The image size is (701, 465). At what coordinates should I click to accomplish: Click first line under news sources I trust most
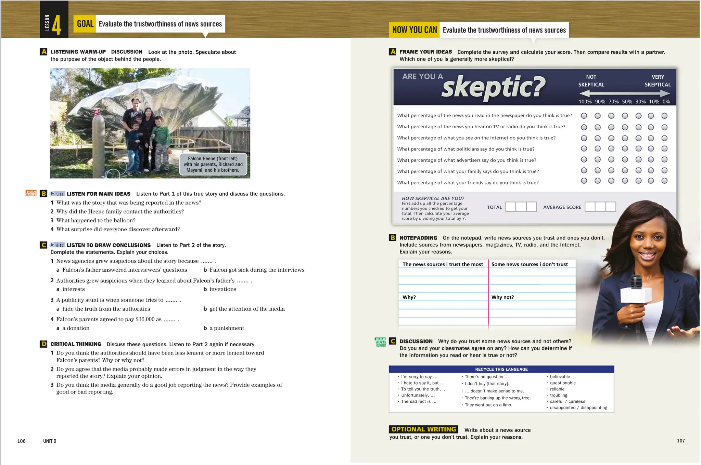(x=443, y=272)
